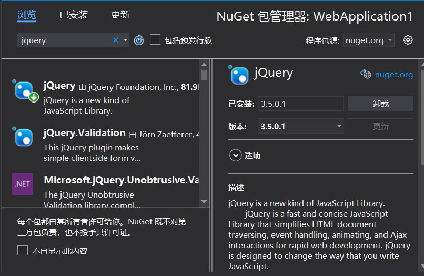This screenshot has width=424, height=276.
Task: Click the package list scroll up arrow
Action: point(204,65)
